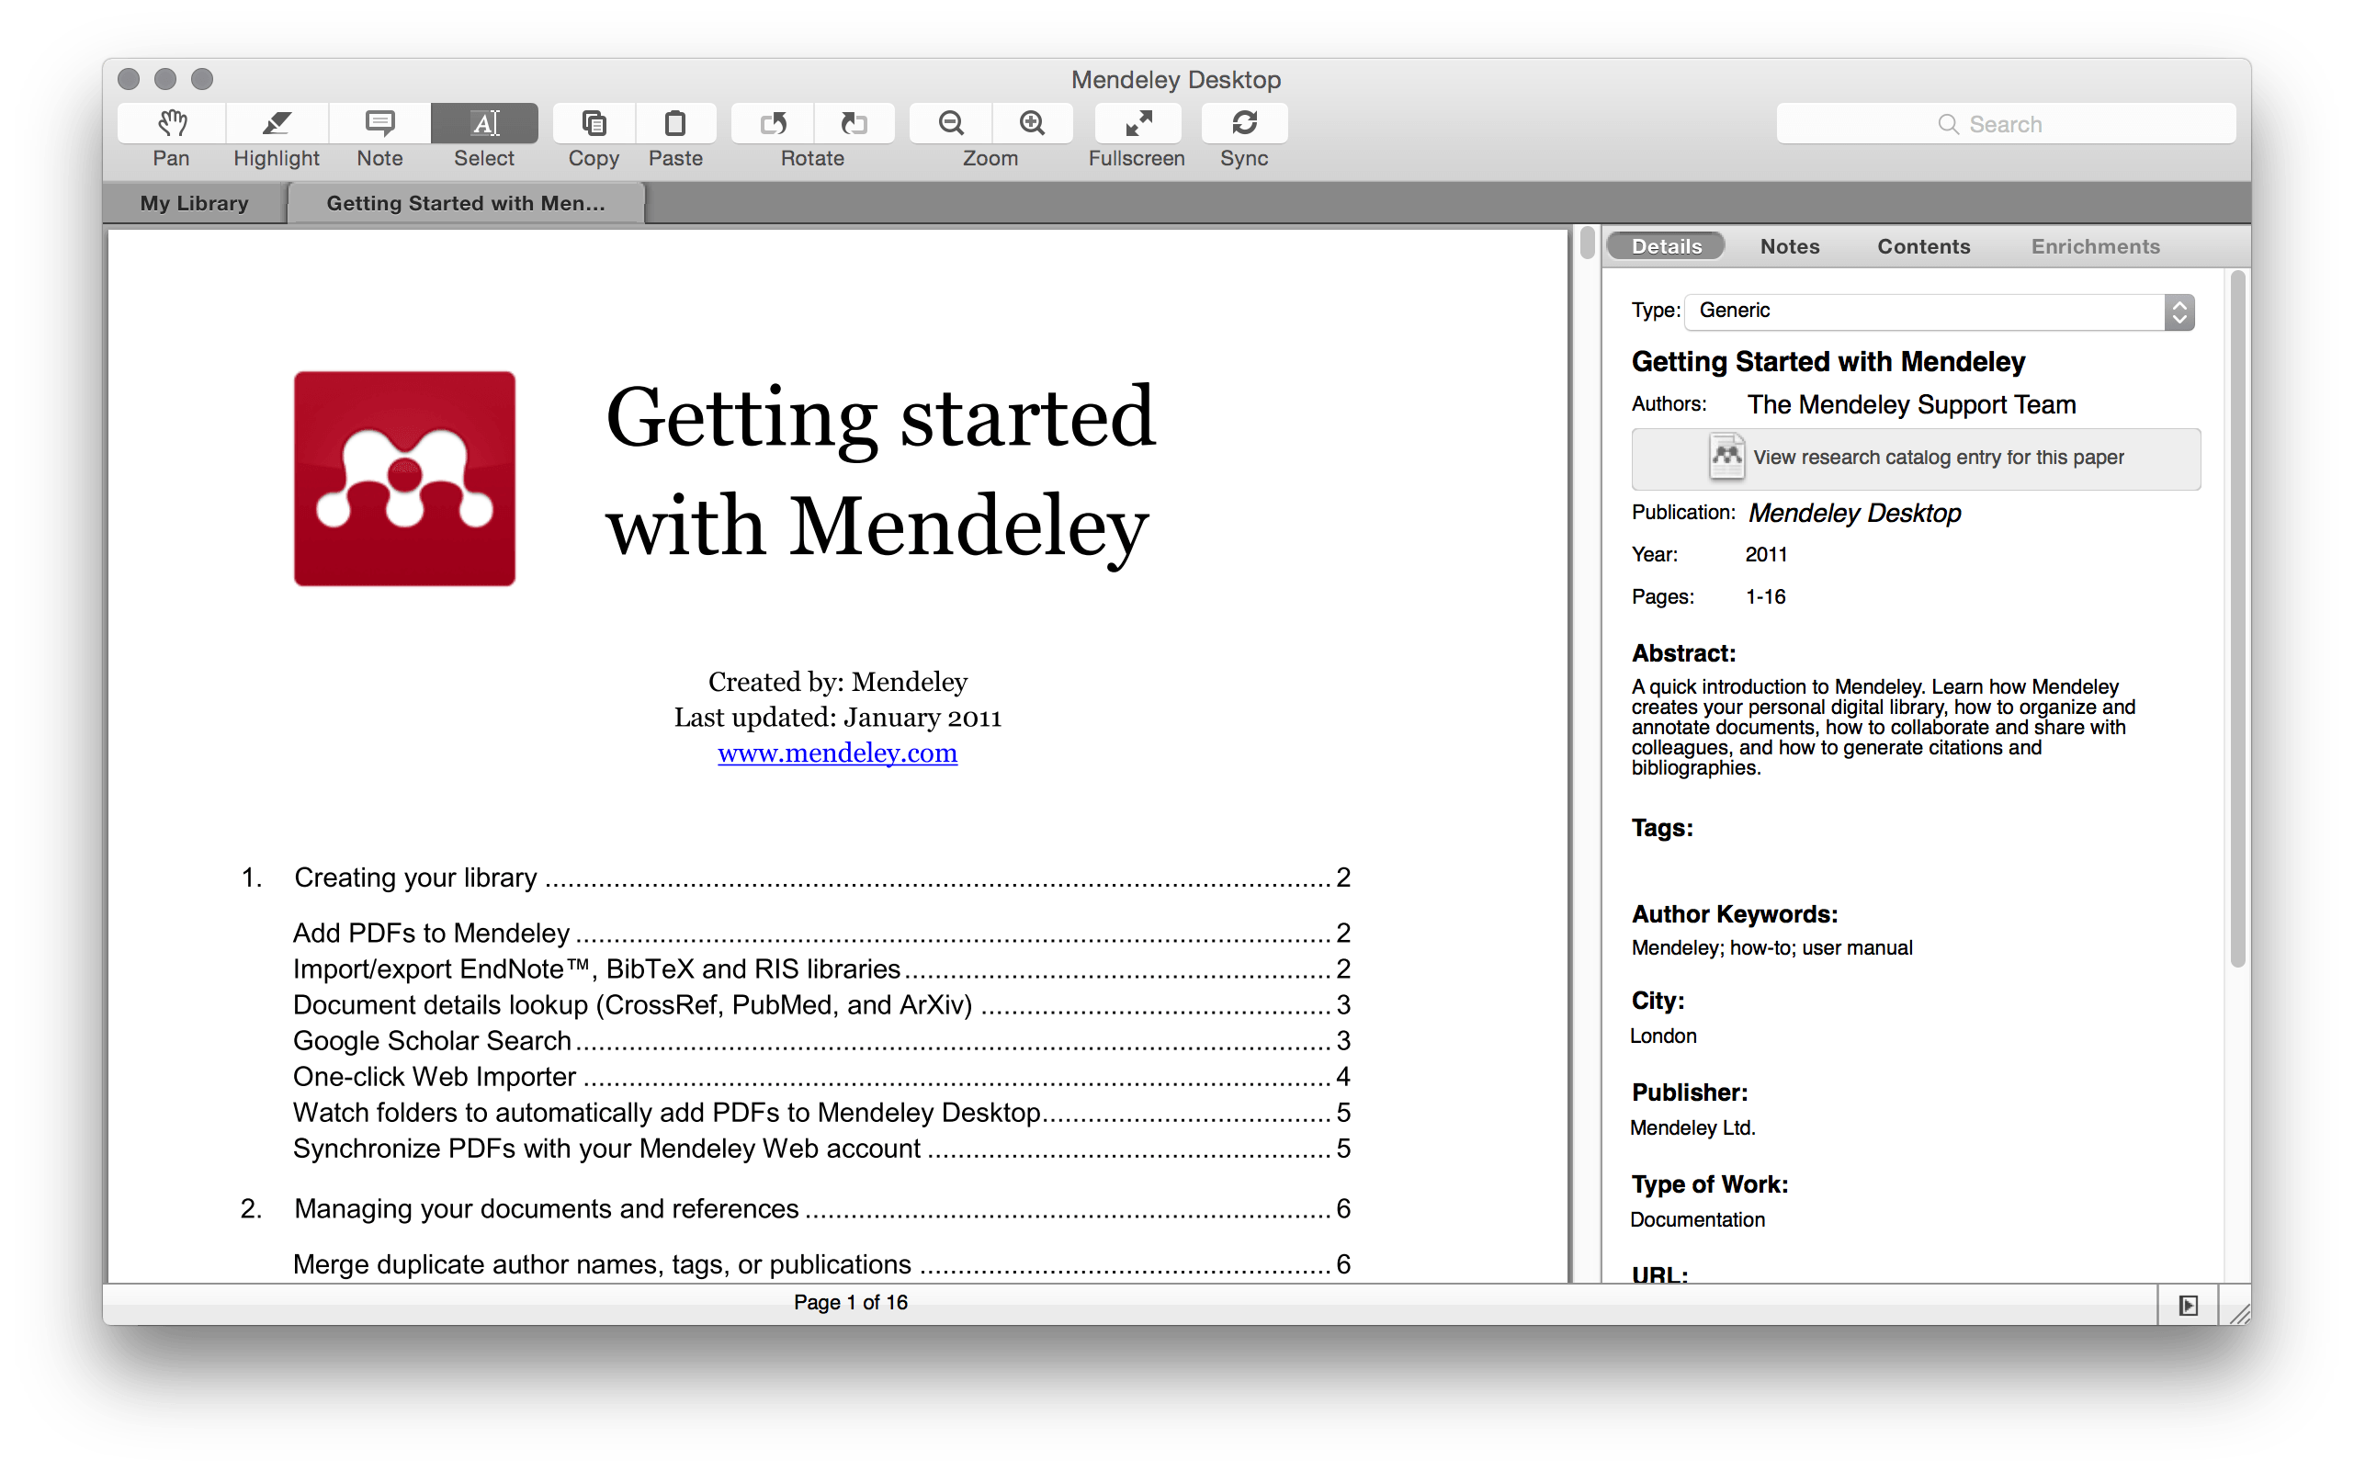2354x1472 pixels.
Task: Zoom out using the minus magnifier
Action: [951, 124]
